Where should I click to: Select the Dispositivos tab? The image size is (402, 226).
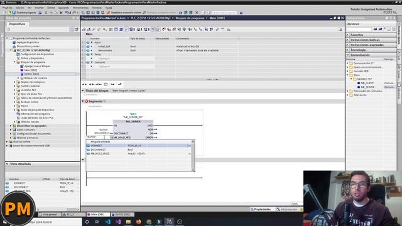point(17,24)
